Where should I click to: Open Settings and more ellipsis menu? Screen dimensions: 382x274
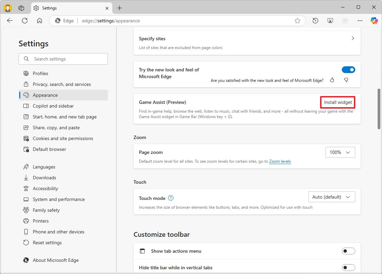click(x=360, y=21)
